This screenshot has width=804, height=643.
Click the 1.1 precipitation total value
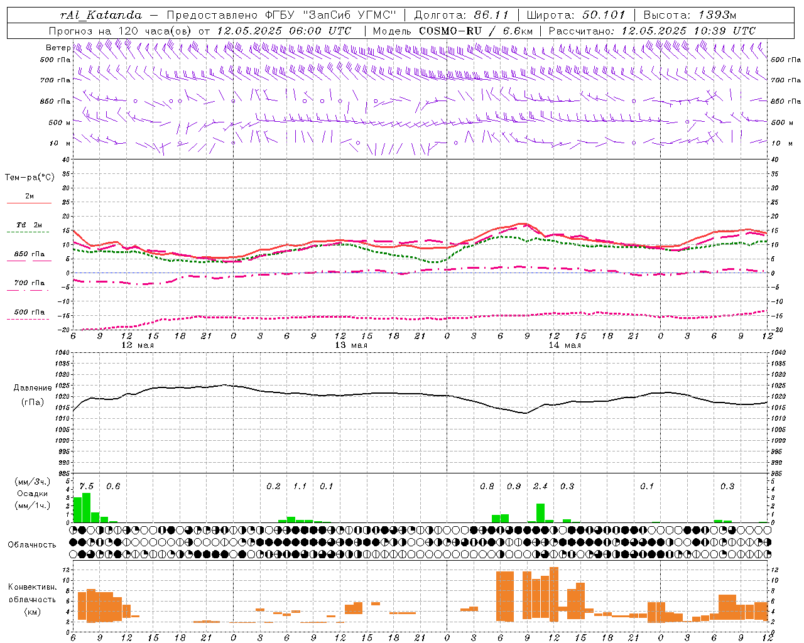coord(300,487)
